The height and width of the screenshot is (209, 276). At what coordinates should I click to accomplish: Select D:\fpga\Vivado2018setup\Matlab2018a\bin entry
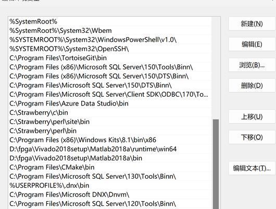(x=110, y=158)
